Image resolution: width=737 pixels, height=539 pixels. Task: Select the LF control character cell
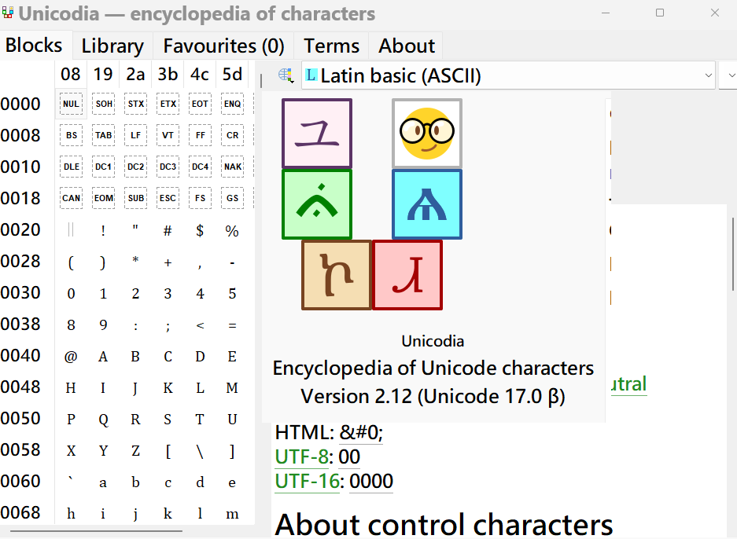tap(135, 135)
